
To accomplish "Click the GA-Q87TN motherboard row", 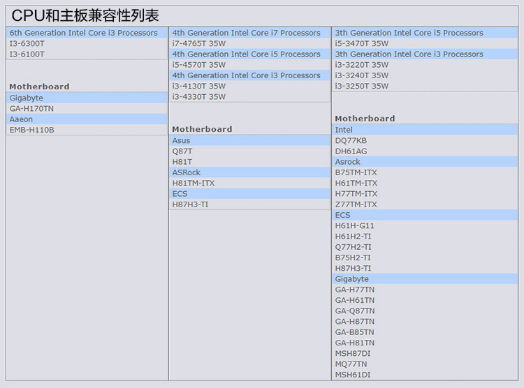I will pos(425,311).
